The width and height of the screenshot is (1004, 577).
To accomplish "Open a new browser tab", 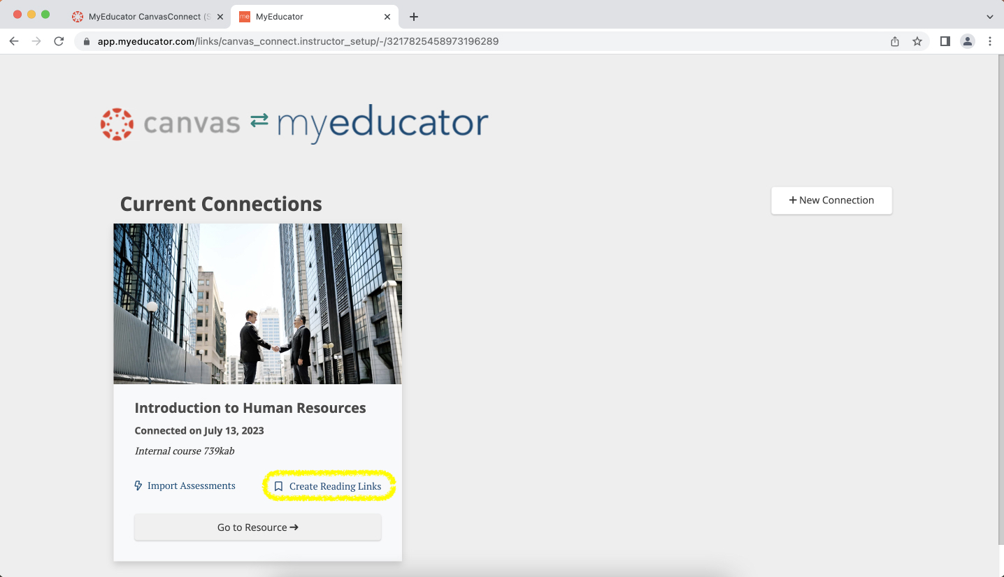I will point(414,16).
